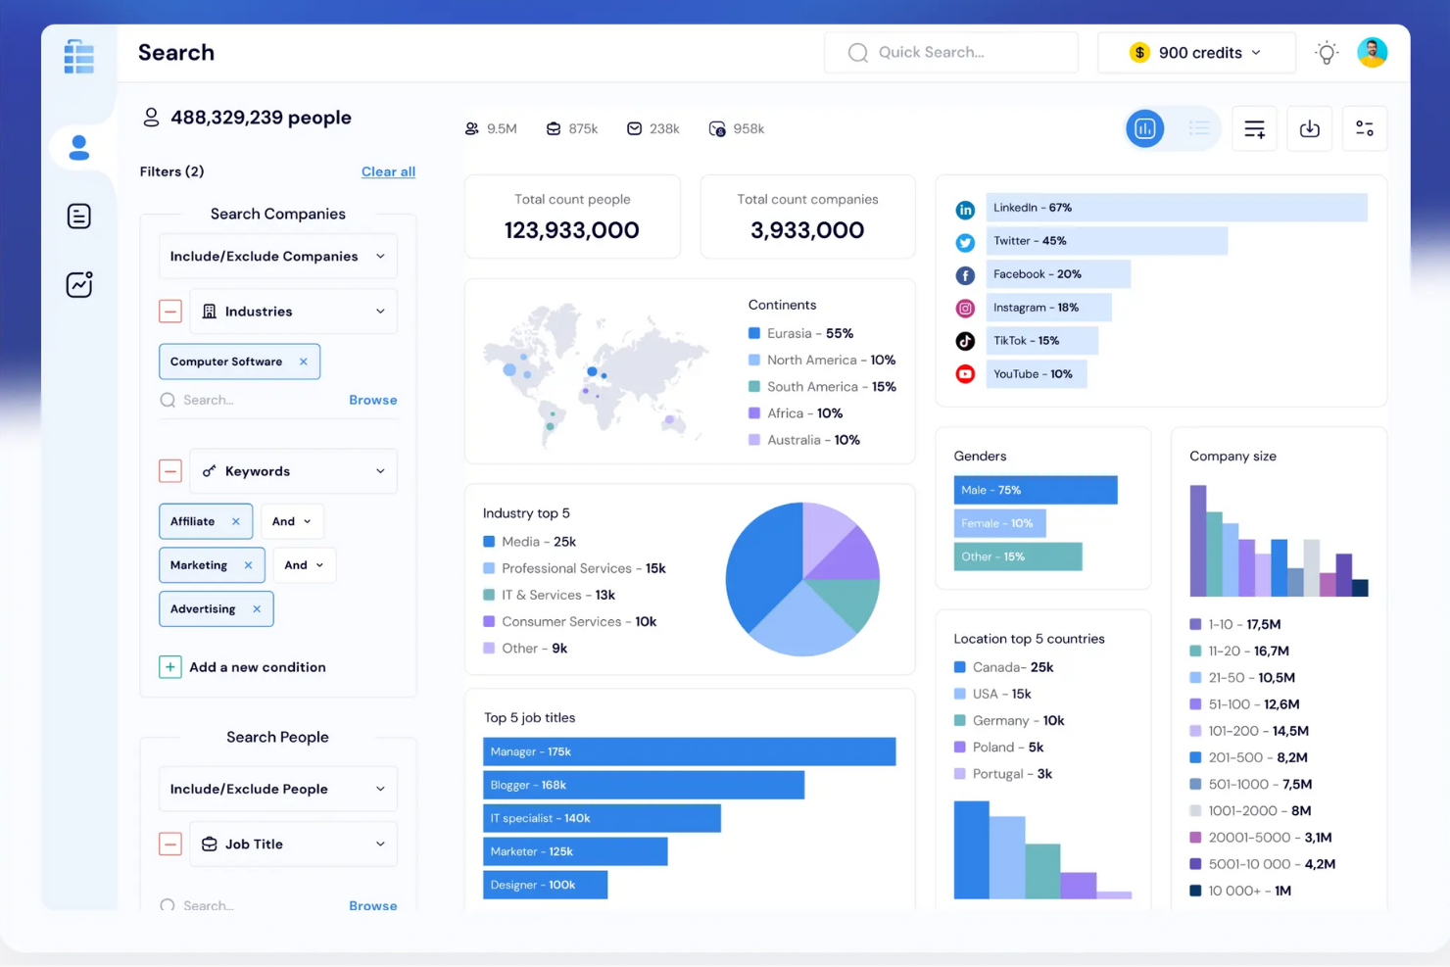Click the Other - 15% gender bar
The image size is (1450, 967).
(x=1018, y=556)
